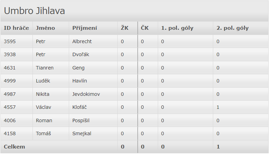Click player ID 4999 cell
Screen dimensions: 269x154
tap(10, 81)
